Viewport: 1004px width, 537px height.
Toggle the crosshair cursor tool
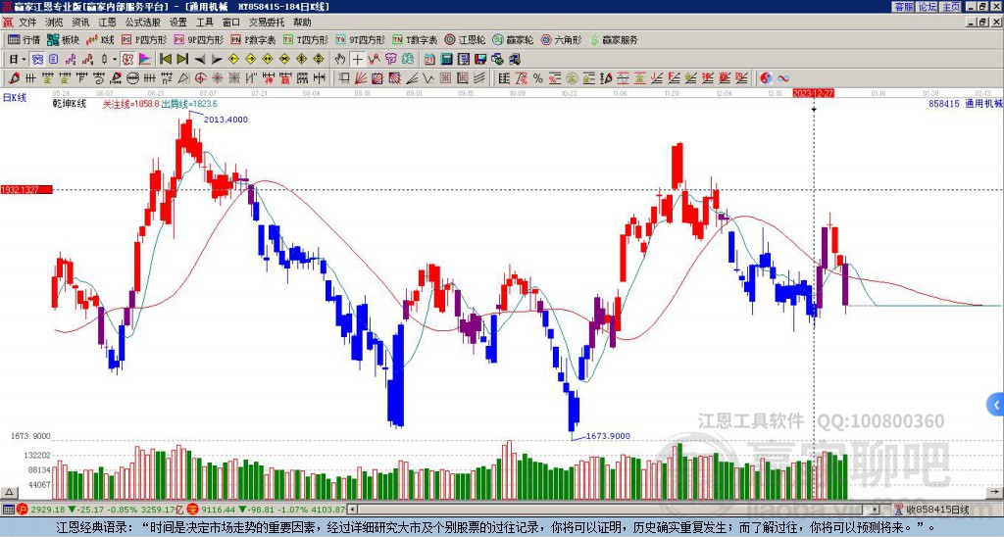(x=357, y=60)
